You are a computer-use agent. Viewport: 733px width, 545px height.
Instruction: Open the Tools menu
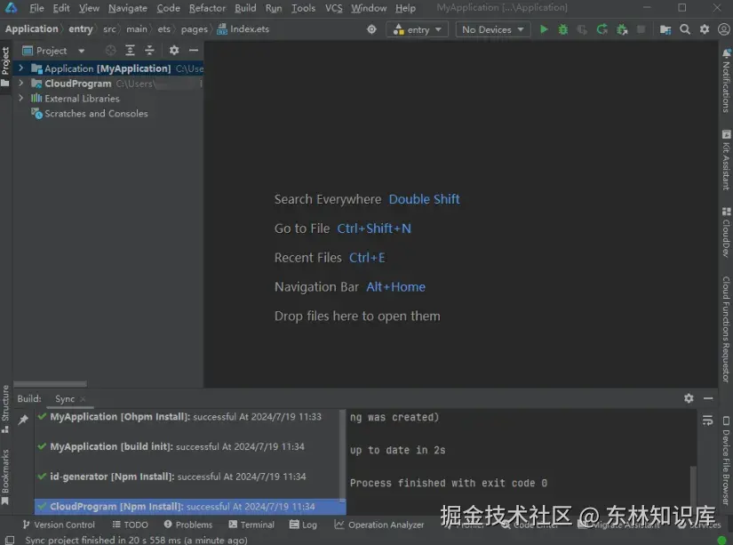coord(303,8)
